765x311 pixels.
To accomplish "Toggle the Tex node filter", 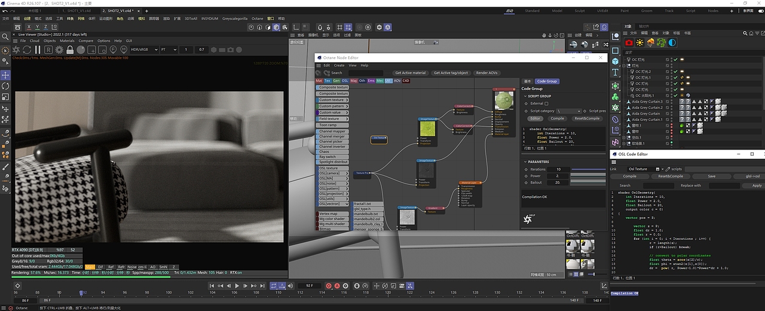I will tap(328, 81).
